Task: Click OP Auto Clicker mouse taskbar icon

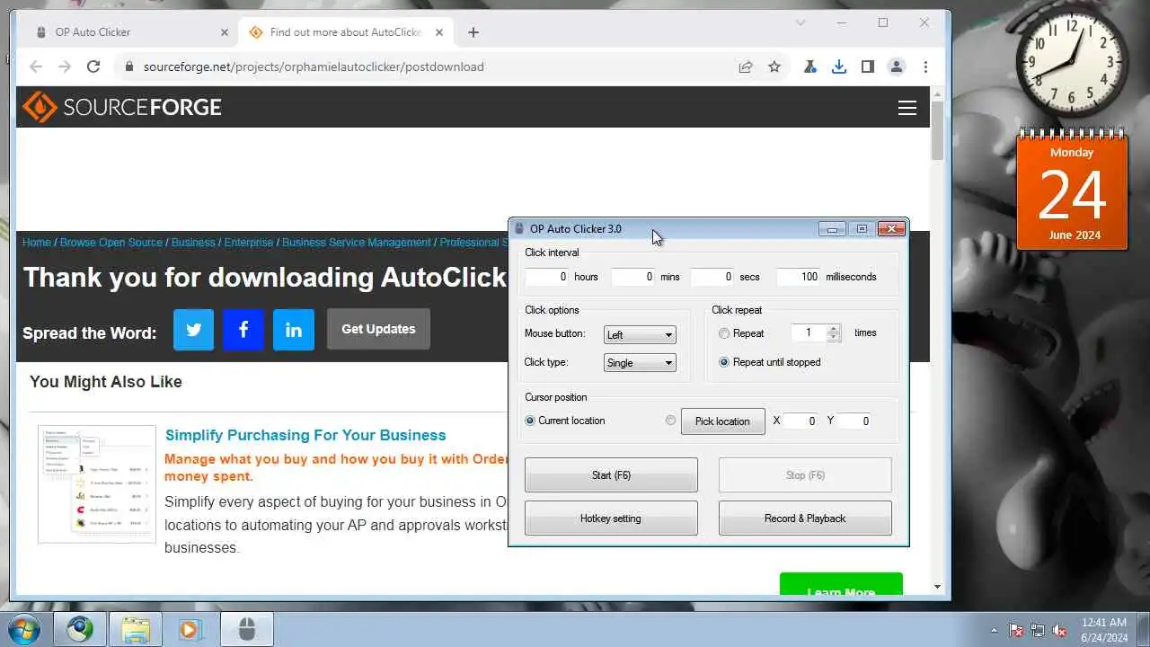Action: click(x=247, y=629)
